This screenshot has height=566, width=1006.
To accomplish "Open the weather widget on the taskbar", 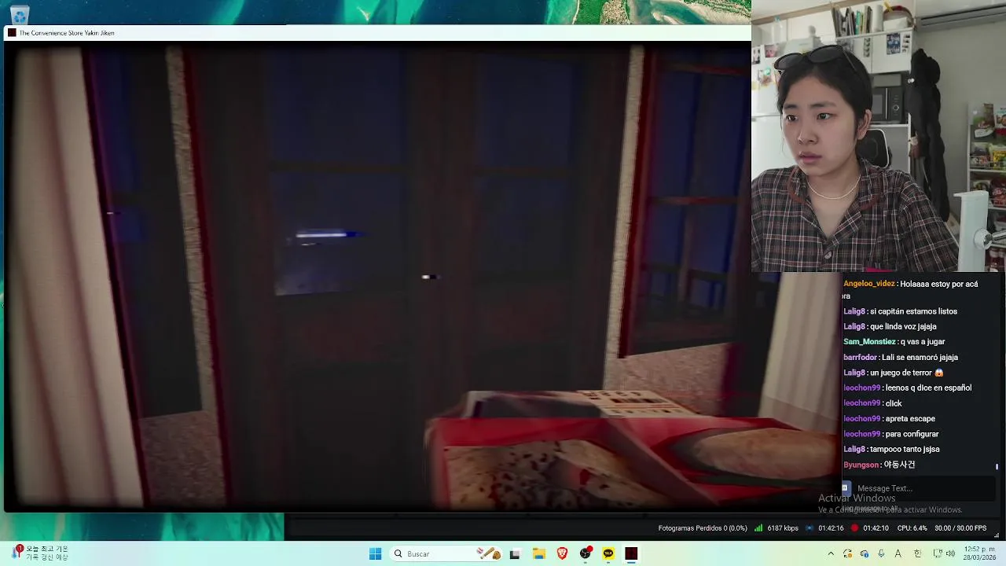I will coord(39,553).
